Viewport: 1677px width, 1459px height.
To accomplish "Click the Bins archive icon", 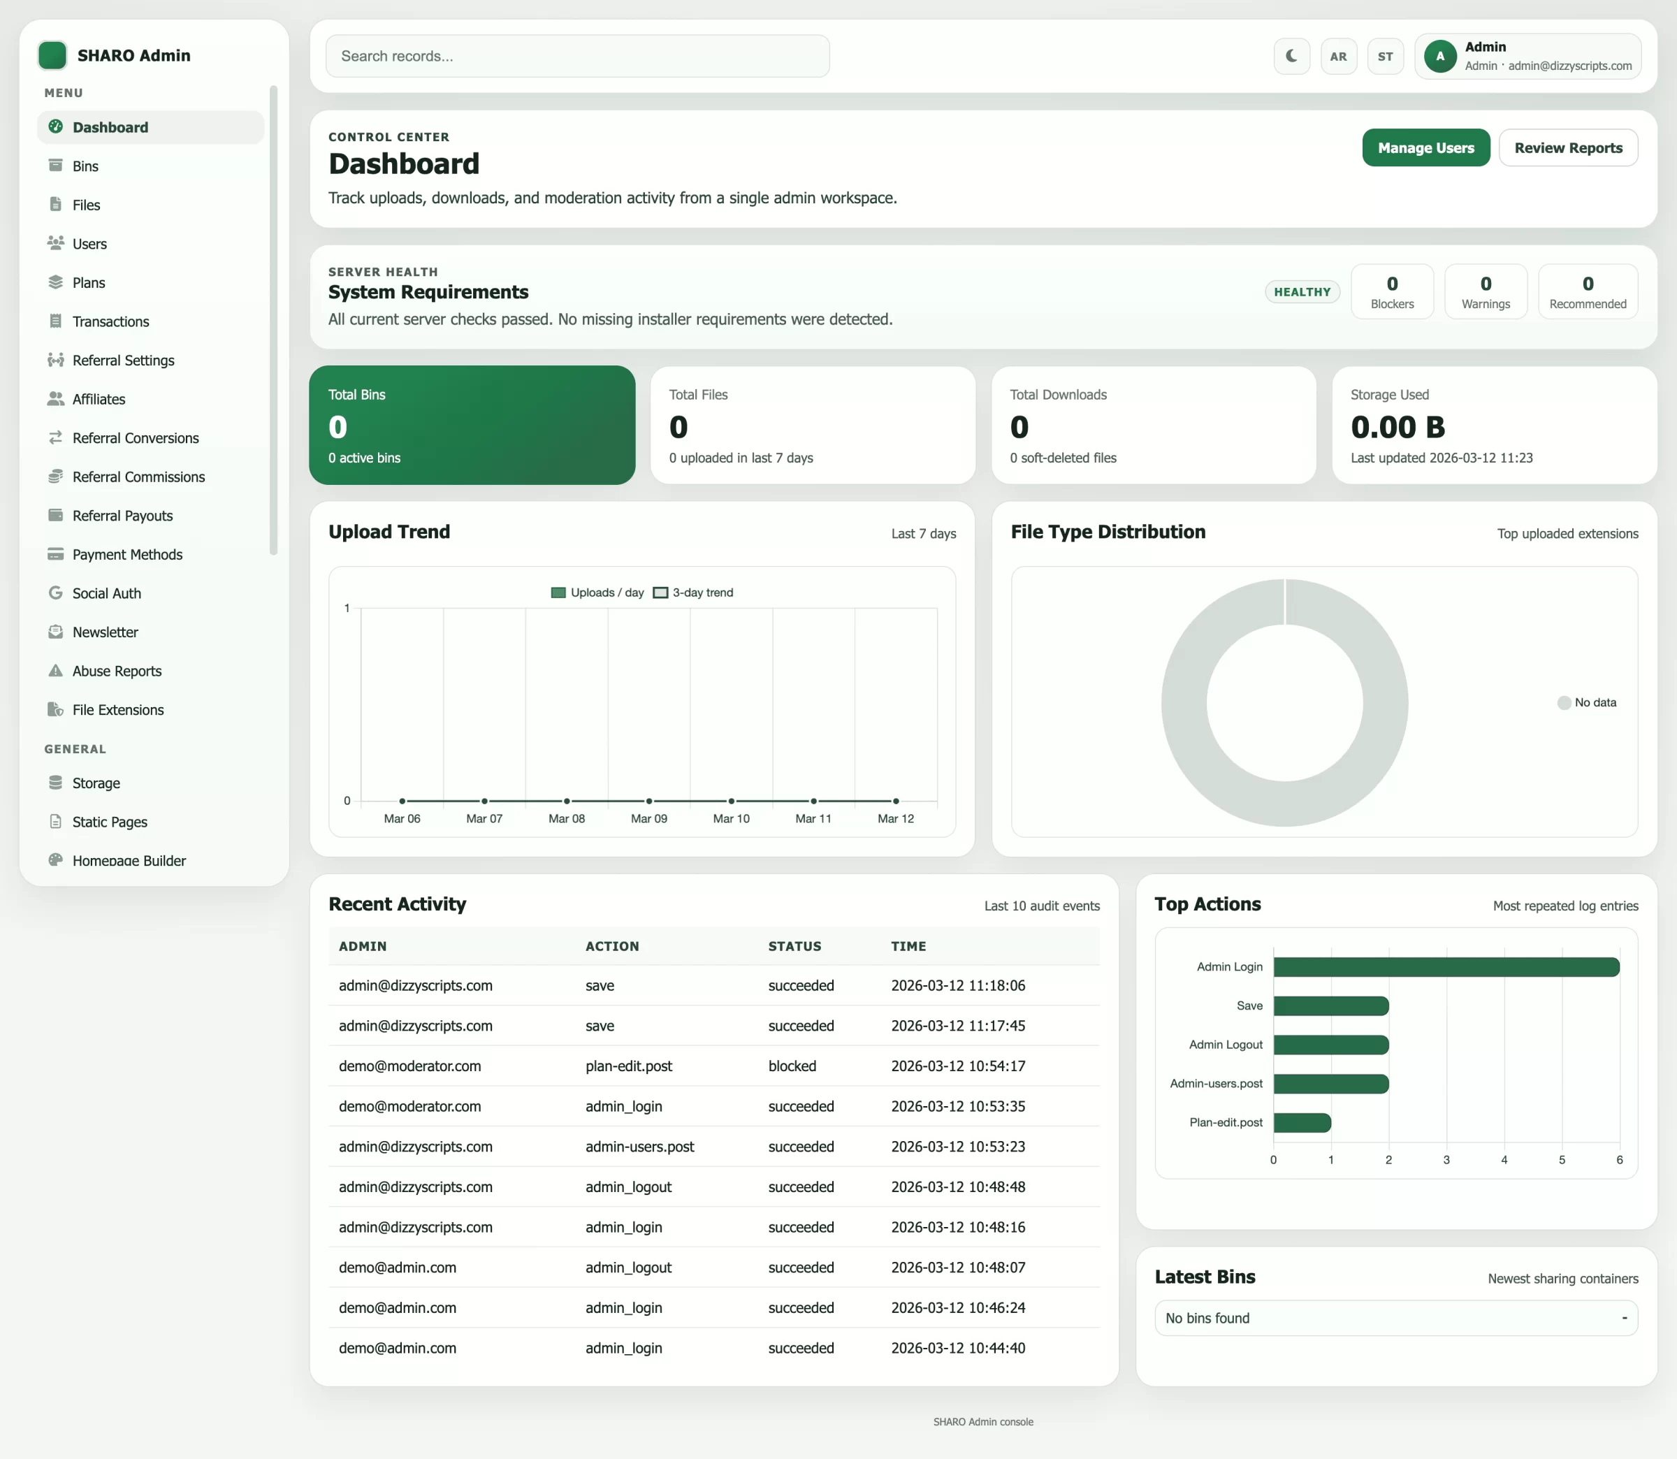I will click(x=55, y=166).
